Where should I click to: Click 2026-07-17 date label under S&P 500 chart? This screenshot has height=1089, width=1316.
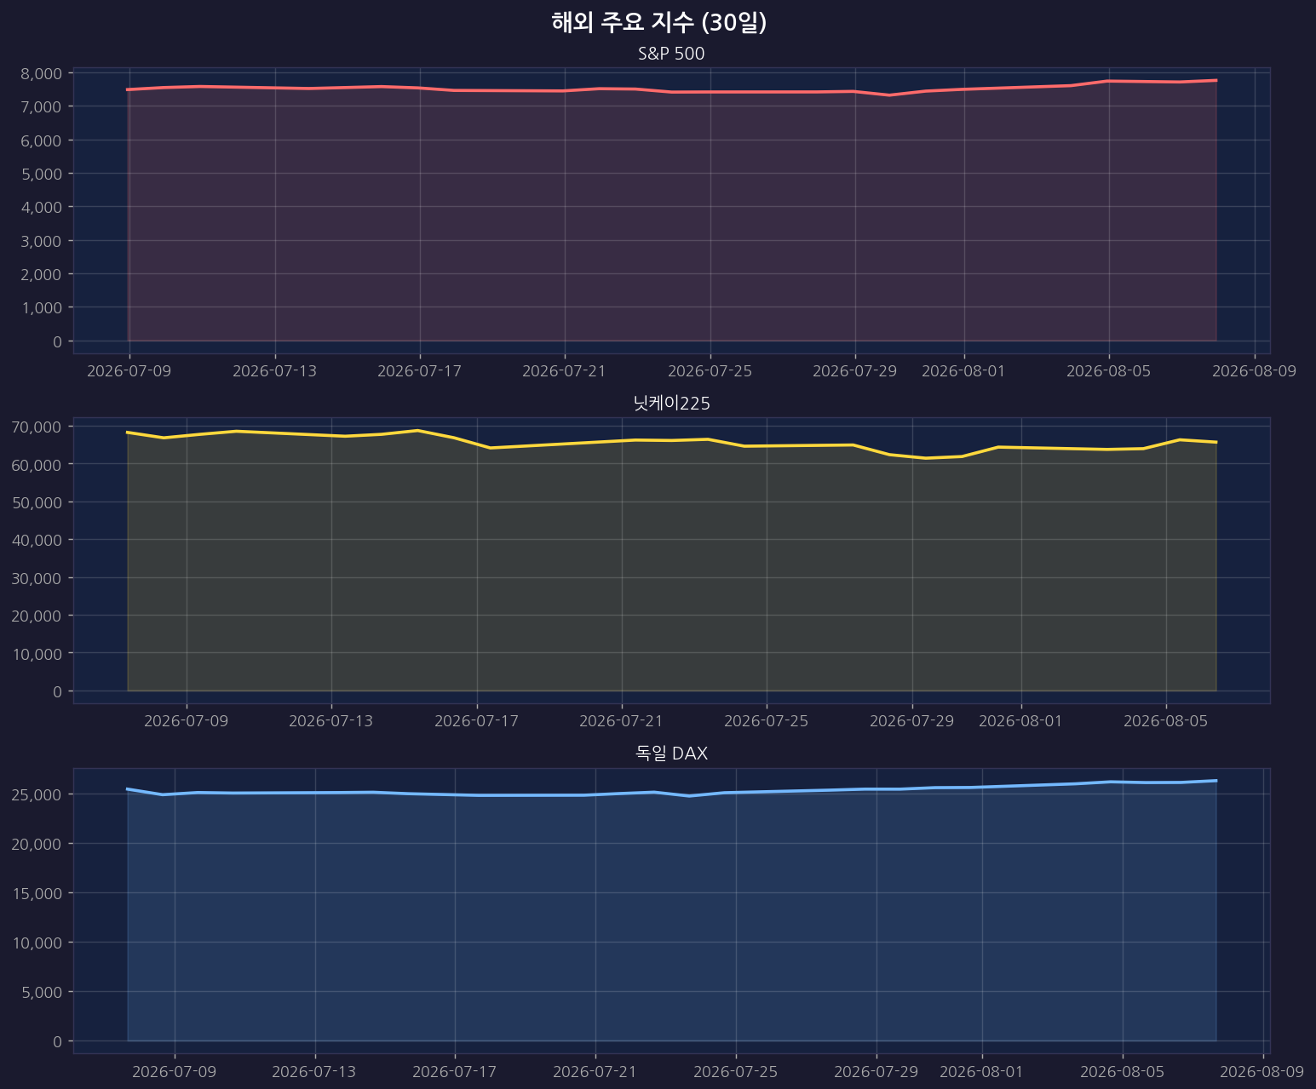click(419, 370)
